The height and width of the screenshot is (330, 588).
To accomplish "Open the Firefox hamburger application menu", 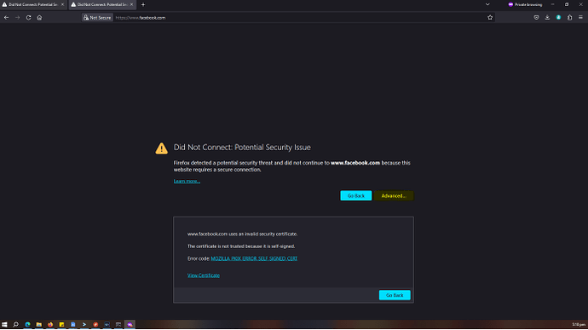I will [x=580, y=18].
